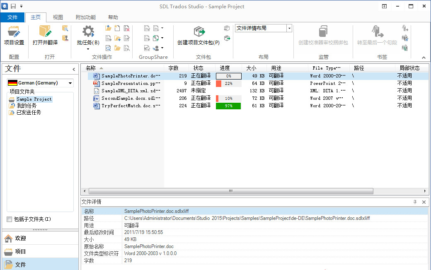Close the 文件详情 panel
Image resolution: width=431 pixels, height=270 pixels.
(424, 202)
